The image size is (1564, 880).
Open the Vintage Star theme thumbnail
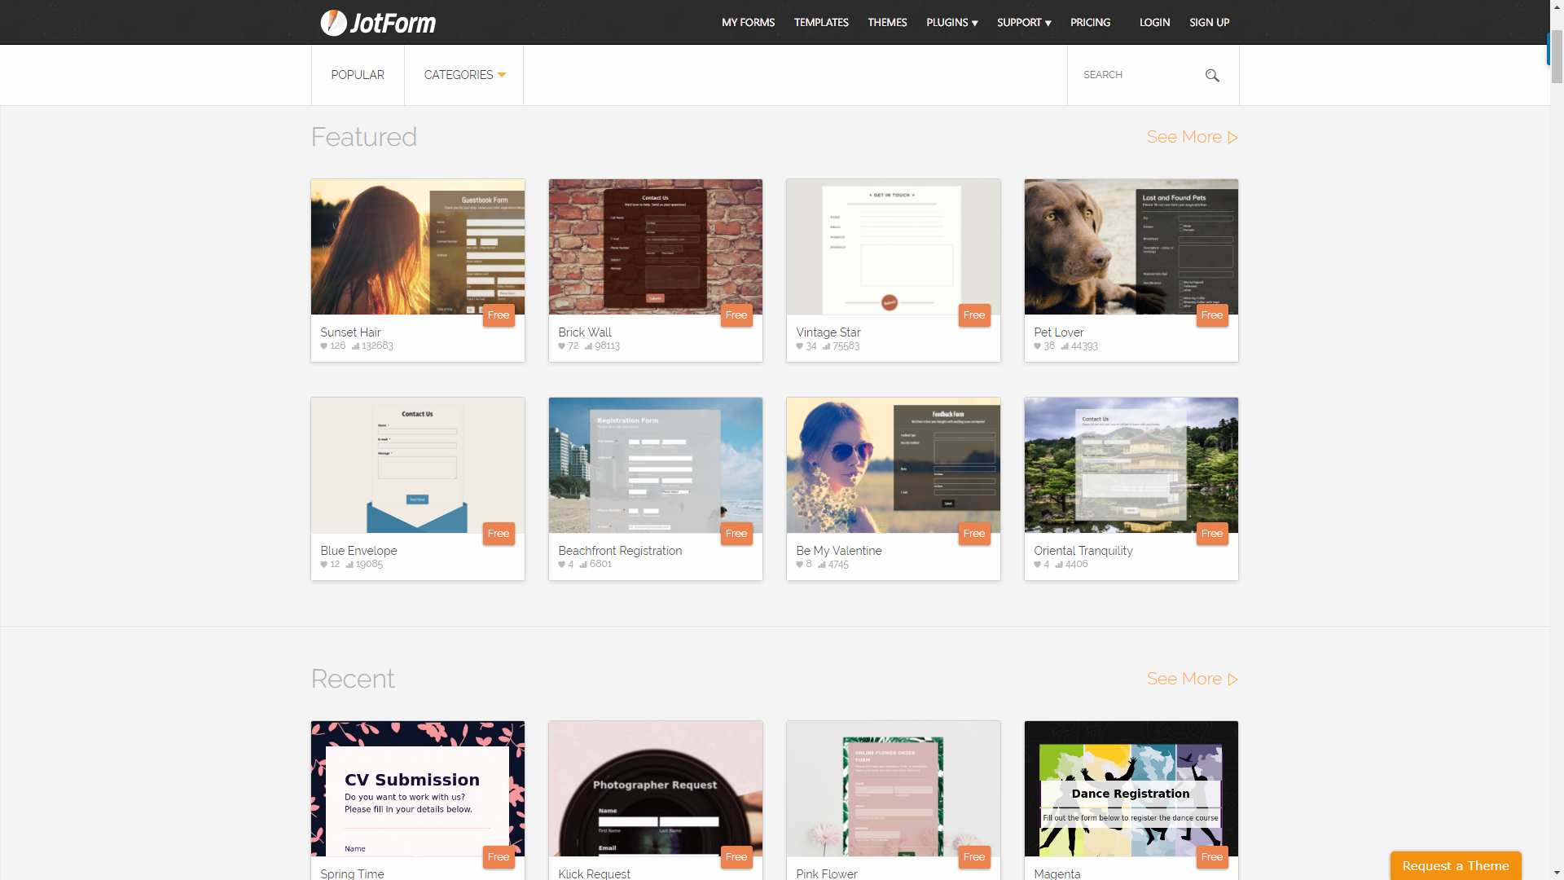pos(894,247)
